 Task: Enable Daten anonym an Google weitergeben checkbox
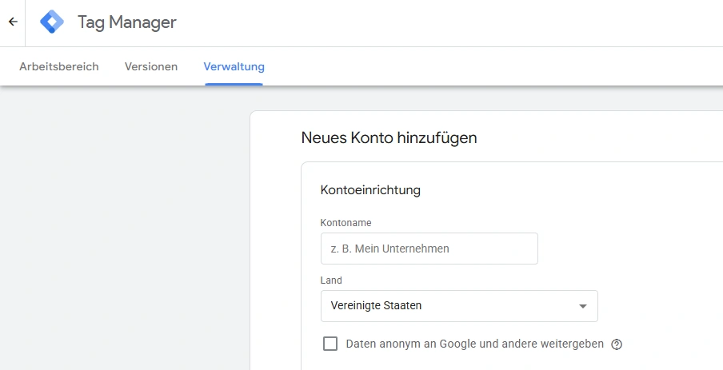click(x=330, y=344)
